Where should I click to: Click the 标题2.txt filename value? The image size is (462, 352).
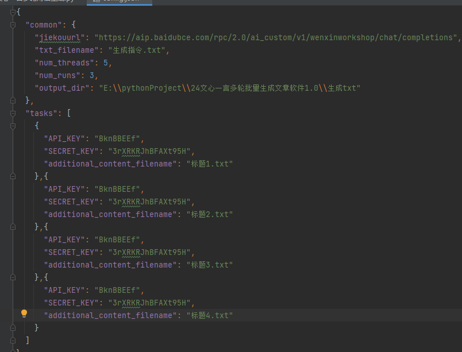(209, 214)
